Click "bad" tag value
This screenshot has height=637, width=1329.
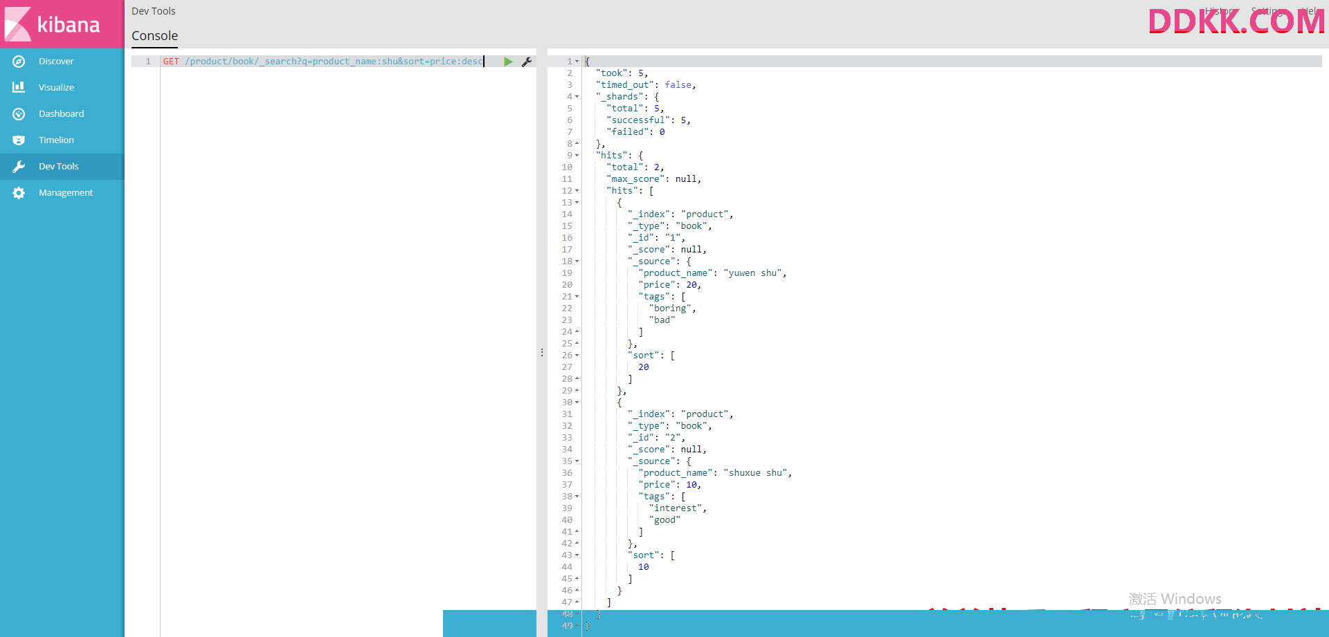[x=662, y=320]
